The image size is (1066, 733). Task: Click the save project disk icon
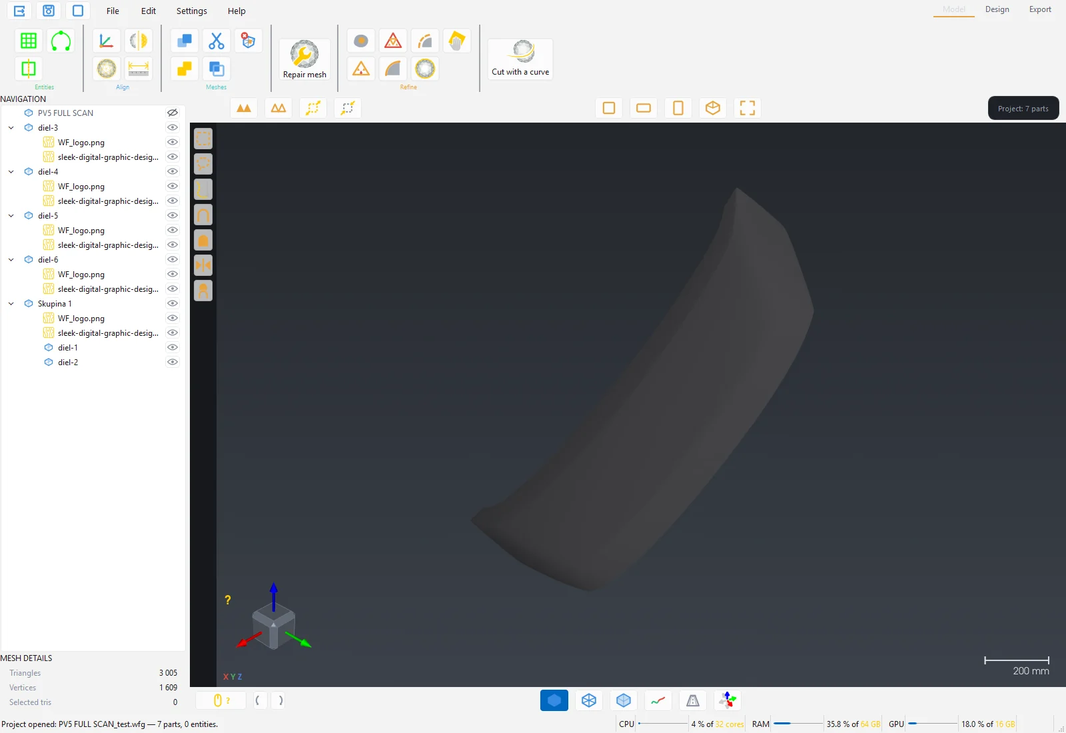tap(49, 11)
